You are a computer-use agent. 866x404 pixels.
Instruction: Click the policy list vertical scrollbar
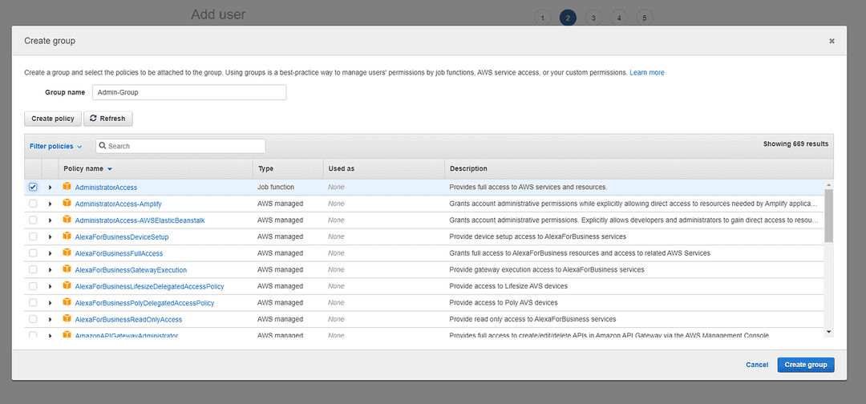click(828, 215)
